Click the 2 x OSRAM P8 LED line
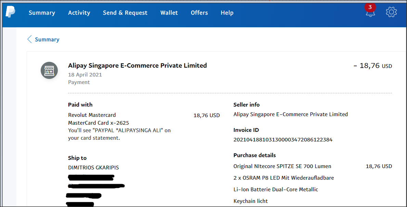The width and height of the screenshot is (407, 207). click(284, 178)
